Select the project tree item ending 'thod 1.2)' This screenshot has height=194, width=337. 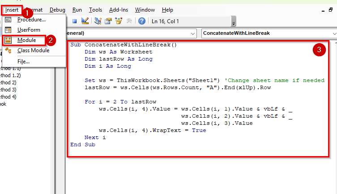(10, 75)
